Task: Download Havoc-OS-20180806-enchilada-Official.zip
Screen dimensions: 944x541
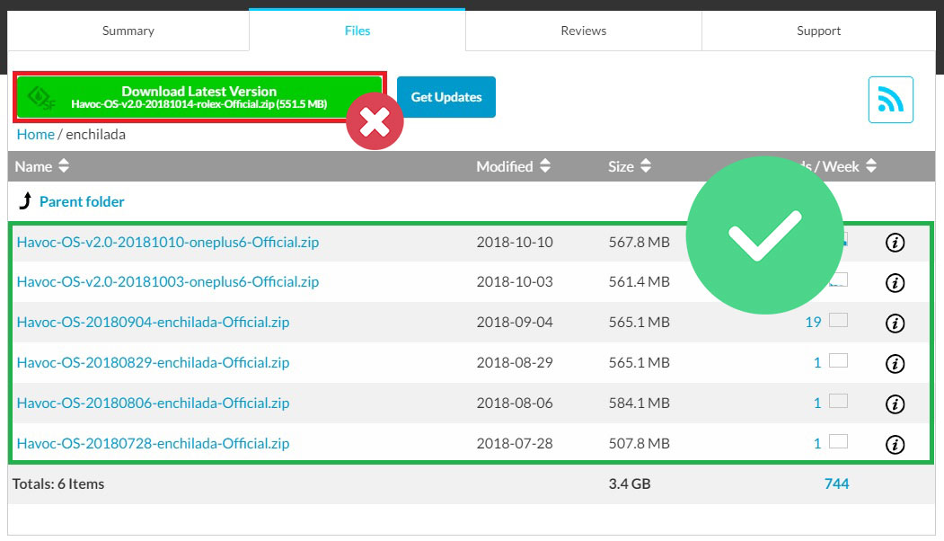Action: coord(153,403)
